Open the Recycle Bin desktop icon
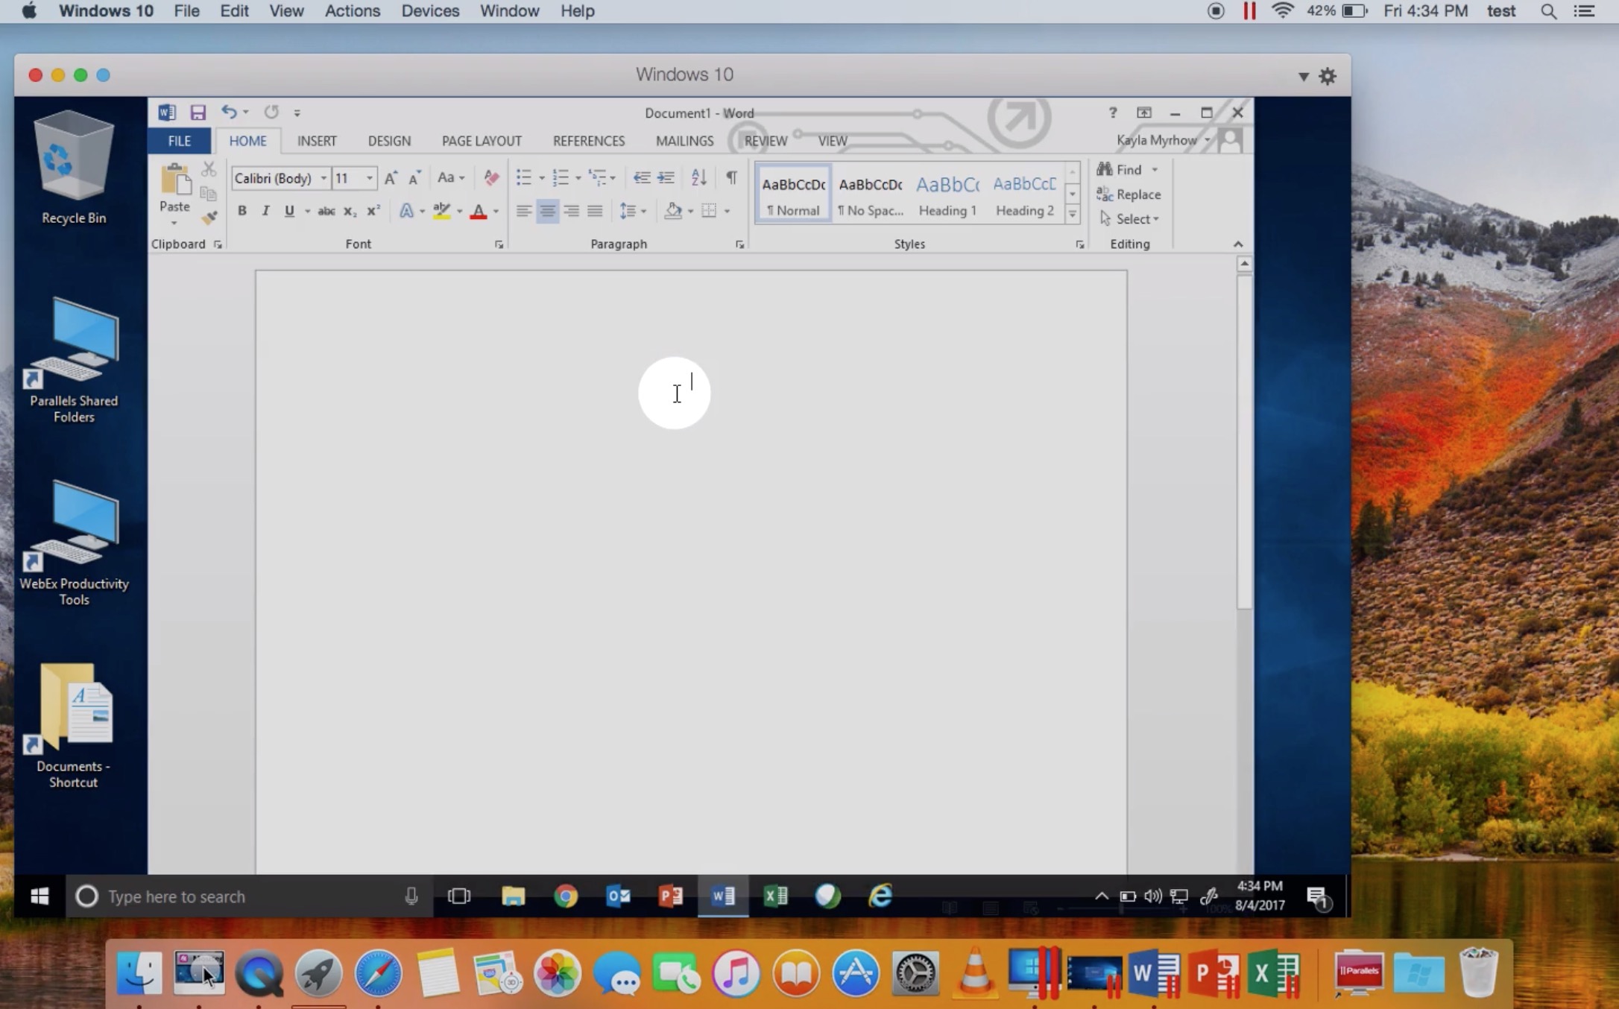This screenshot has height=1009, width=1619. click(74, 168)
